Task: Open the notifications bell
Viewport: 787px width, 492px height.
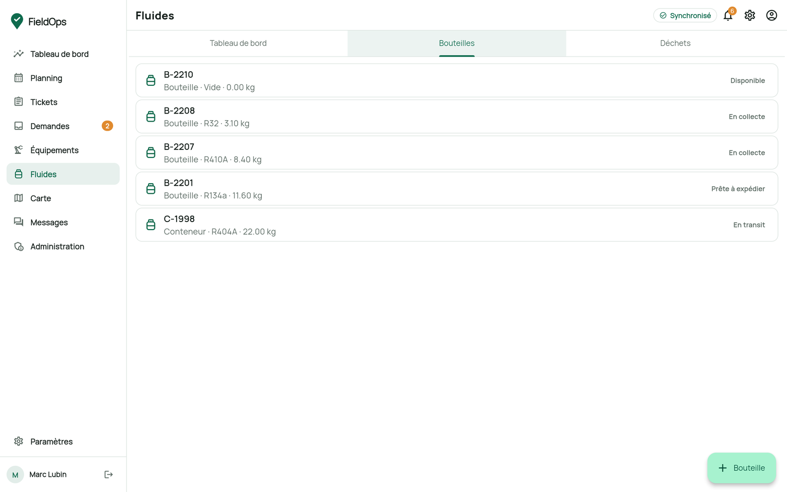Action: tap(728, 16)
